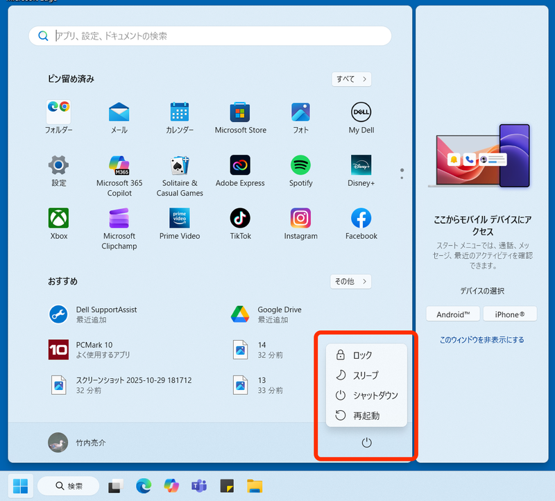
Task: Click the power button above the power menu
Action: pyautogui.click(x=366, y=441)
